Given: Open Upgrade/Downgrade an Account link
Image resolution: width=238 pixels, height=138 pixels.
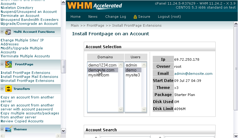Looking at the screenshot, I should click(29, 24).
